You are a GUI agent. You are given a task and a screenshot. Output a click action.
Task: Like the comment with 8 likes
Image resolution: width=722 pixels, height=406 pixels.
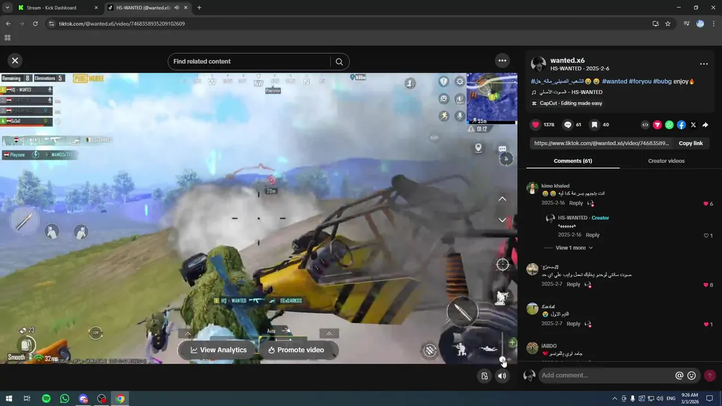pyautogui.click(x=706, y=285)
